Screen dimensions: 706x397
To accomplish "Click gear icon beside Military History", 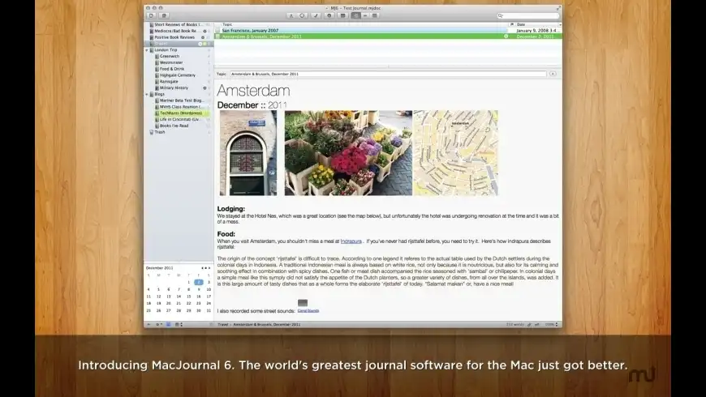I will pos(204,88).
